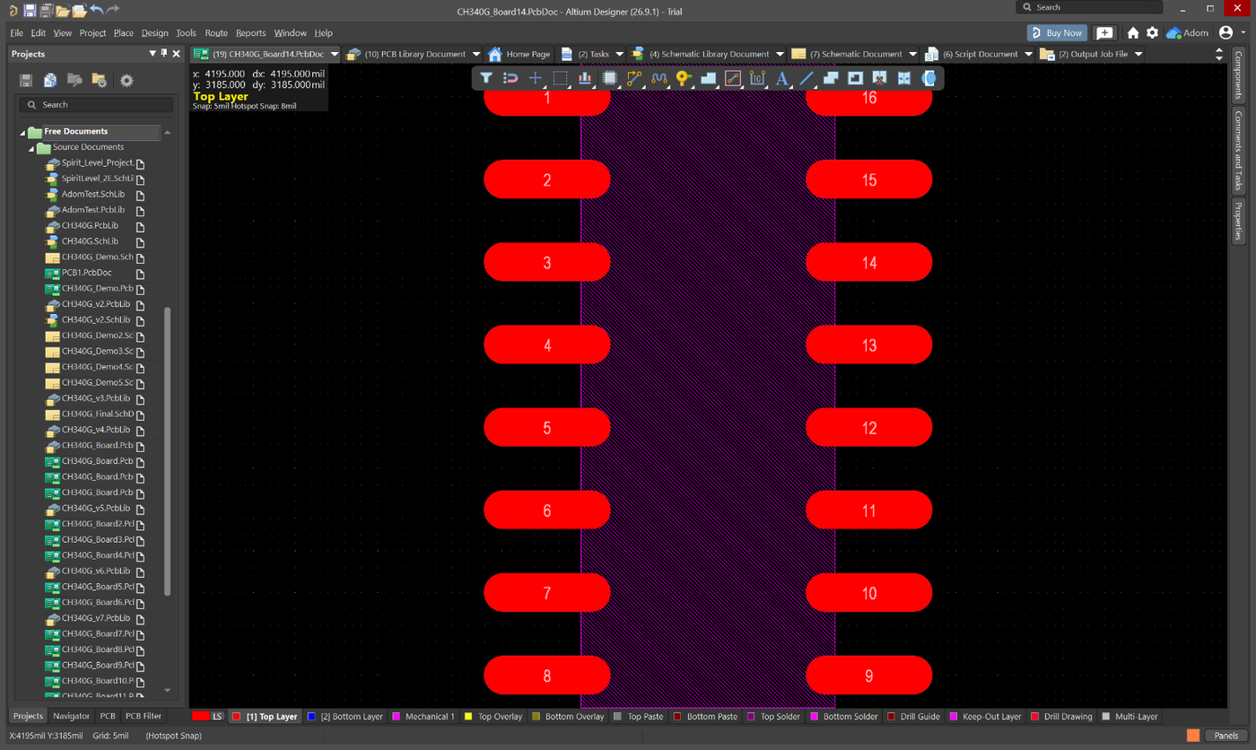Select the Place Dimension tool
The width and height of the screenshot is (1256, 750).
click(757, 78)
